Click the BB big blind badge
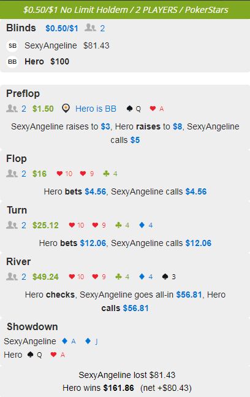Image resolution: width=250 pixels, height=397 pixels. (12, 62)
